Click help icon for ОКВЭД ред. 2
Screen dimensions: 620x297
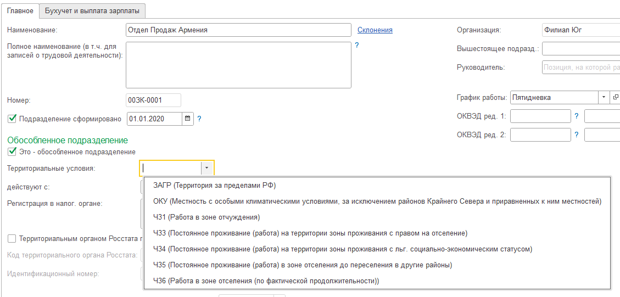(577, 135)
